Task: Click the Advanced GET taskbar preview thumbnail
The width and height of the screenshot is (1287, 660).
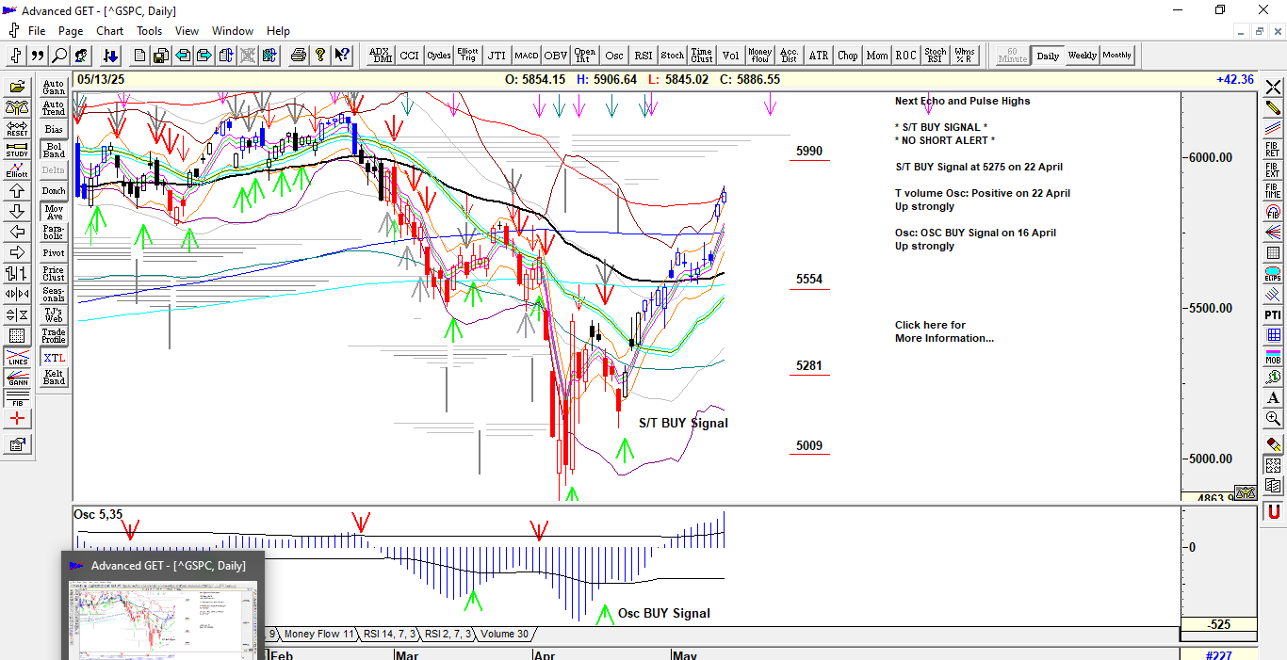Action: coord(162,619)
